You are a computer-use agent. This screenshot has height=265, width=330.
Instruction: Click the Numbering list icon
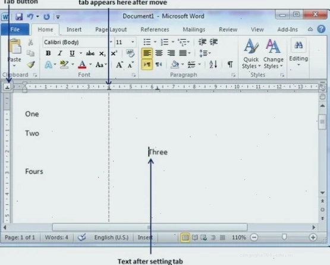(164, 42)
